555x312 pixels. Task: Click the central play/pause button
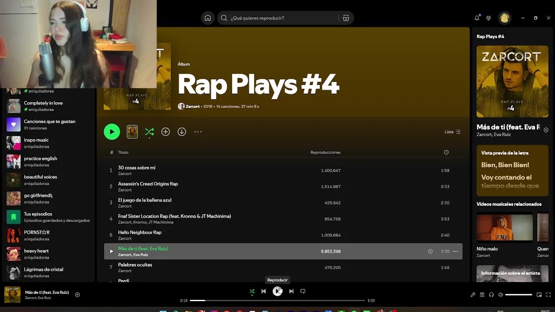coord(277,291)
